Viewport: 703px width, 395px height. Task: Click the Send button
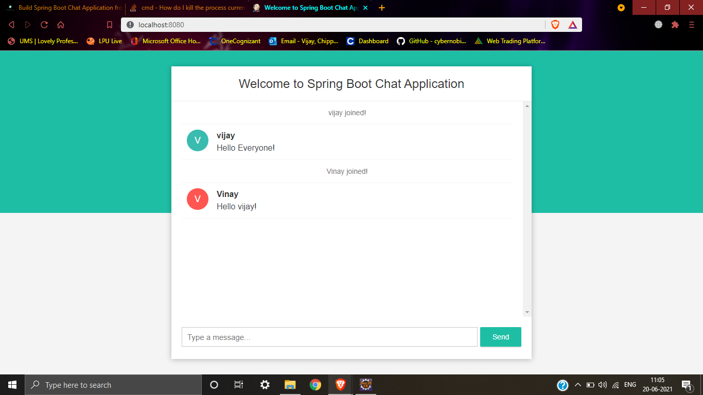[501, 337]
